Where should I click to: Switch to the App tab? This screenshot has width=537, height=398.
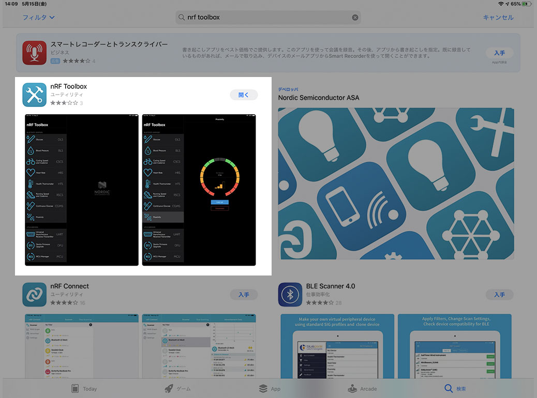[270, 389]
